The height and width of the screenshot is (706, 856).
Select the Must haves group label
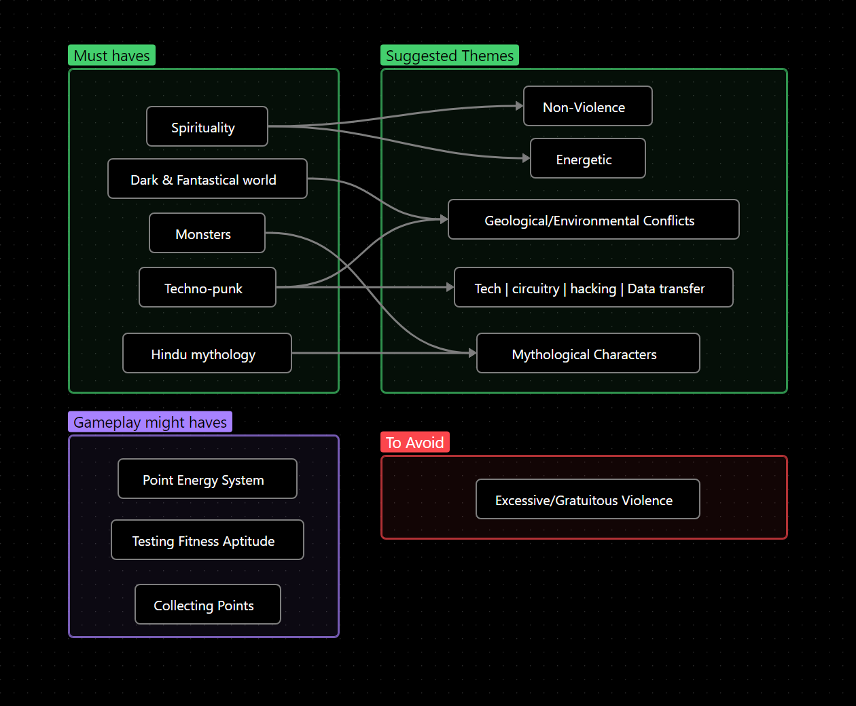tap(111, 56)
